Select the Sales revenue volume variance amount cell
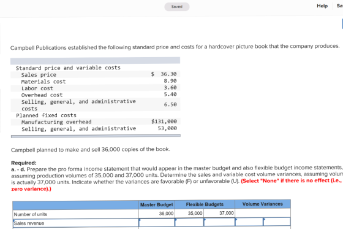 pyautogui.click(x=249, y=222)
